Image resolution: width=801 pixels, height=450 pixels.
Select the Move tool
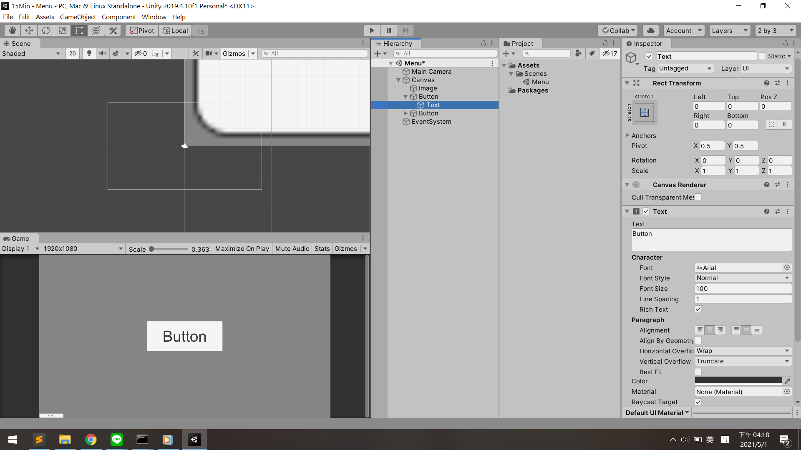(x=29, y=30)
